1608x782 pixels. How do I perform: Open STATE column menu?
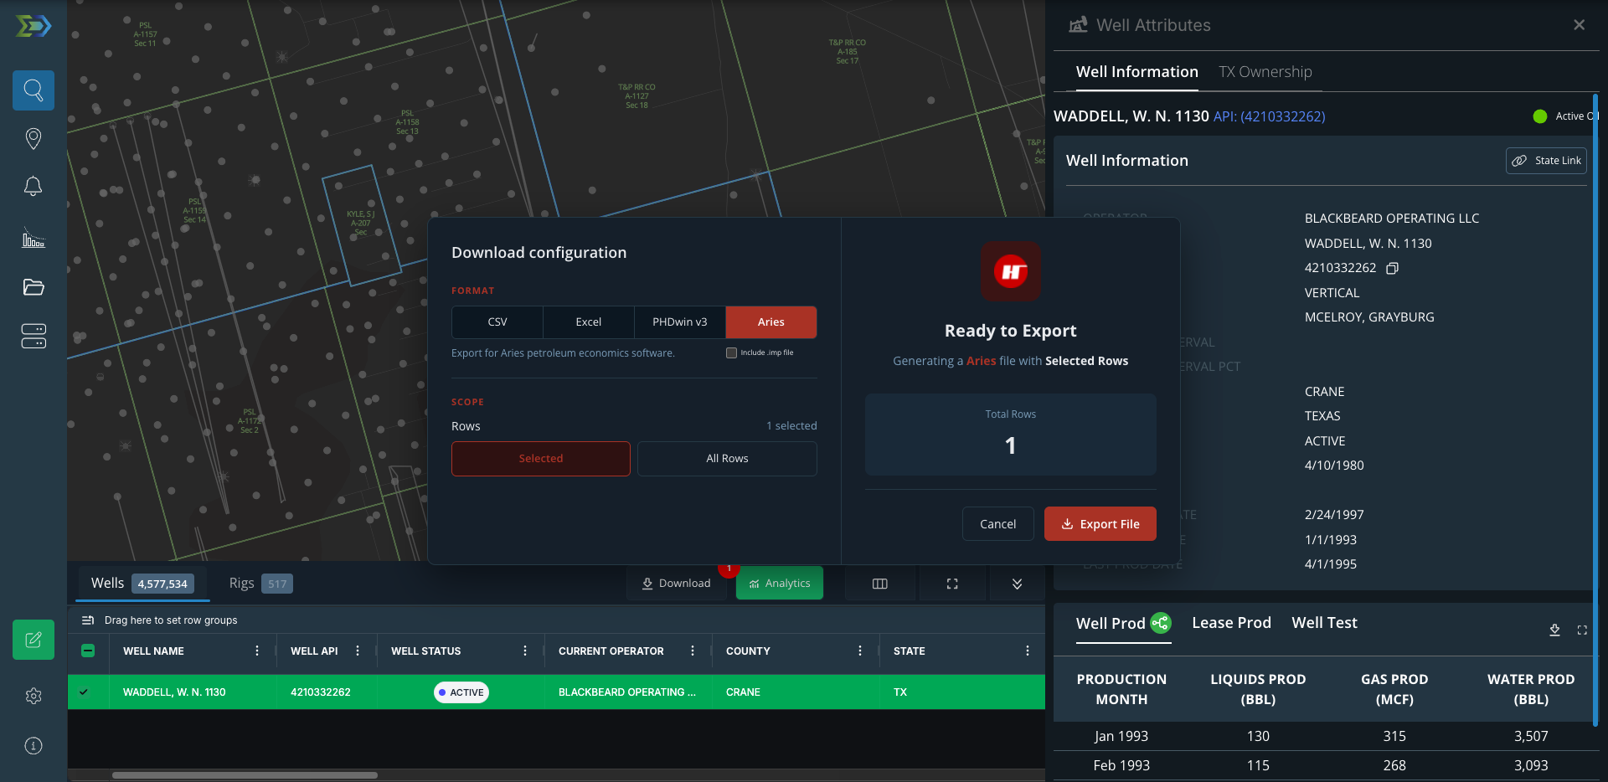[x=1028, y=651]
